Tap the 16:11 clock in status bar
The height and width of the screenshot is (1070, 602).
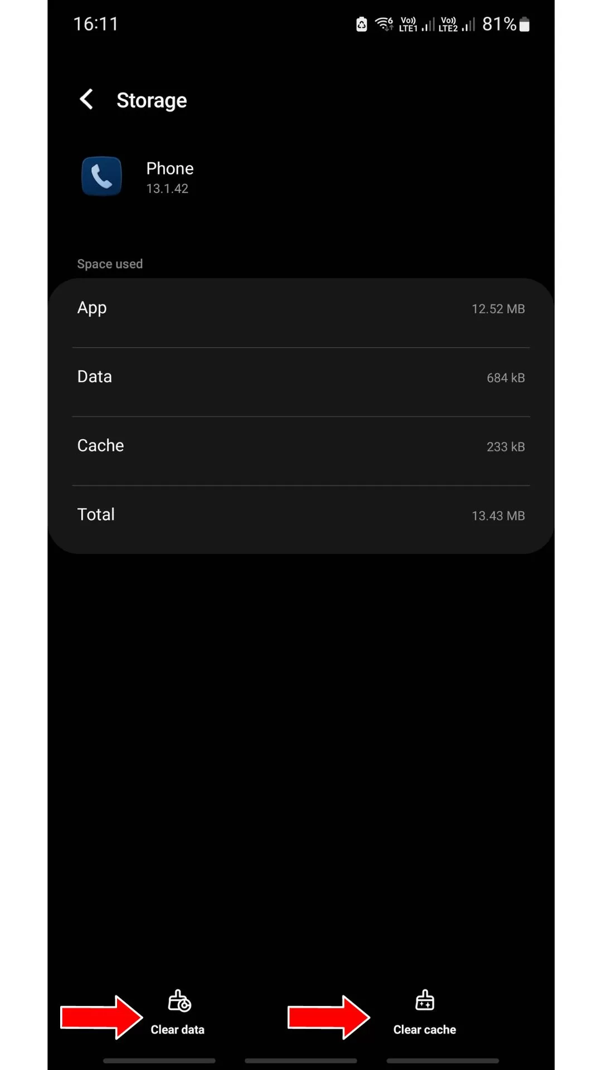(x=96, y=24)
